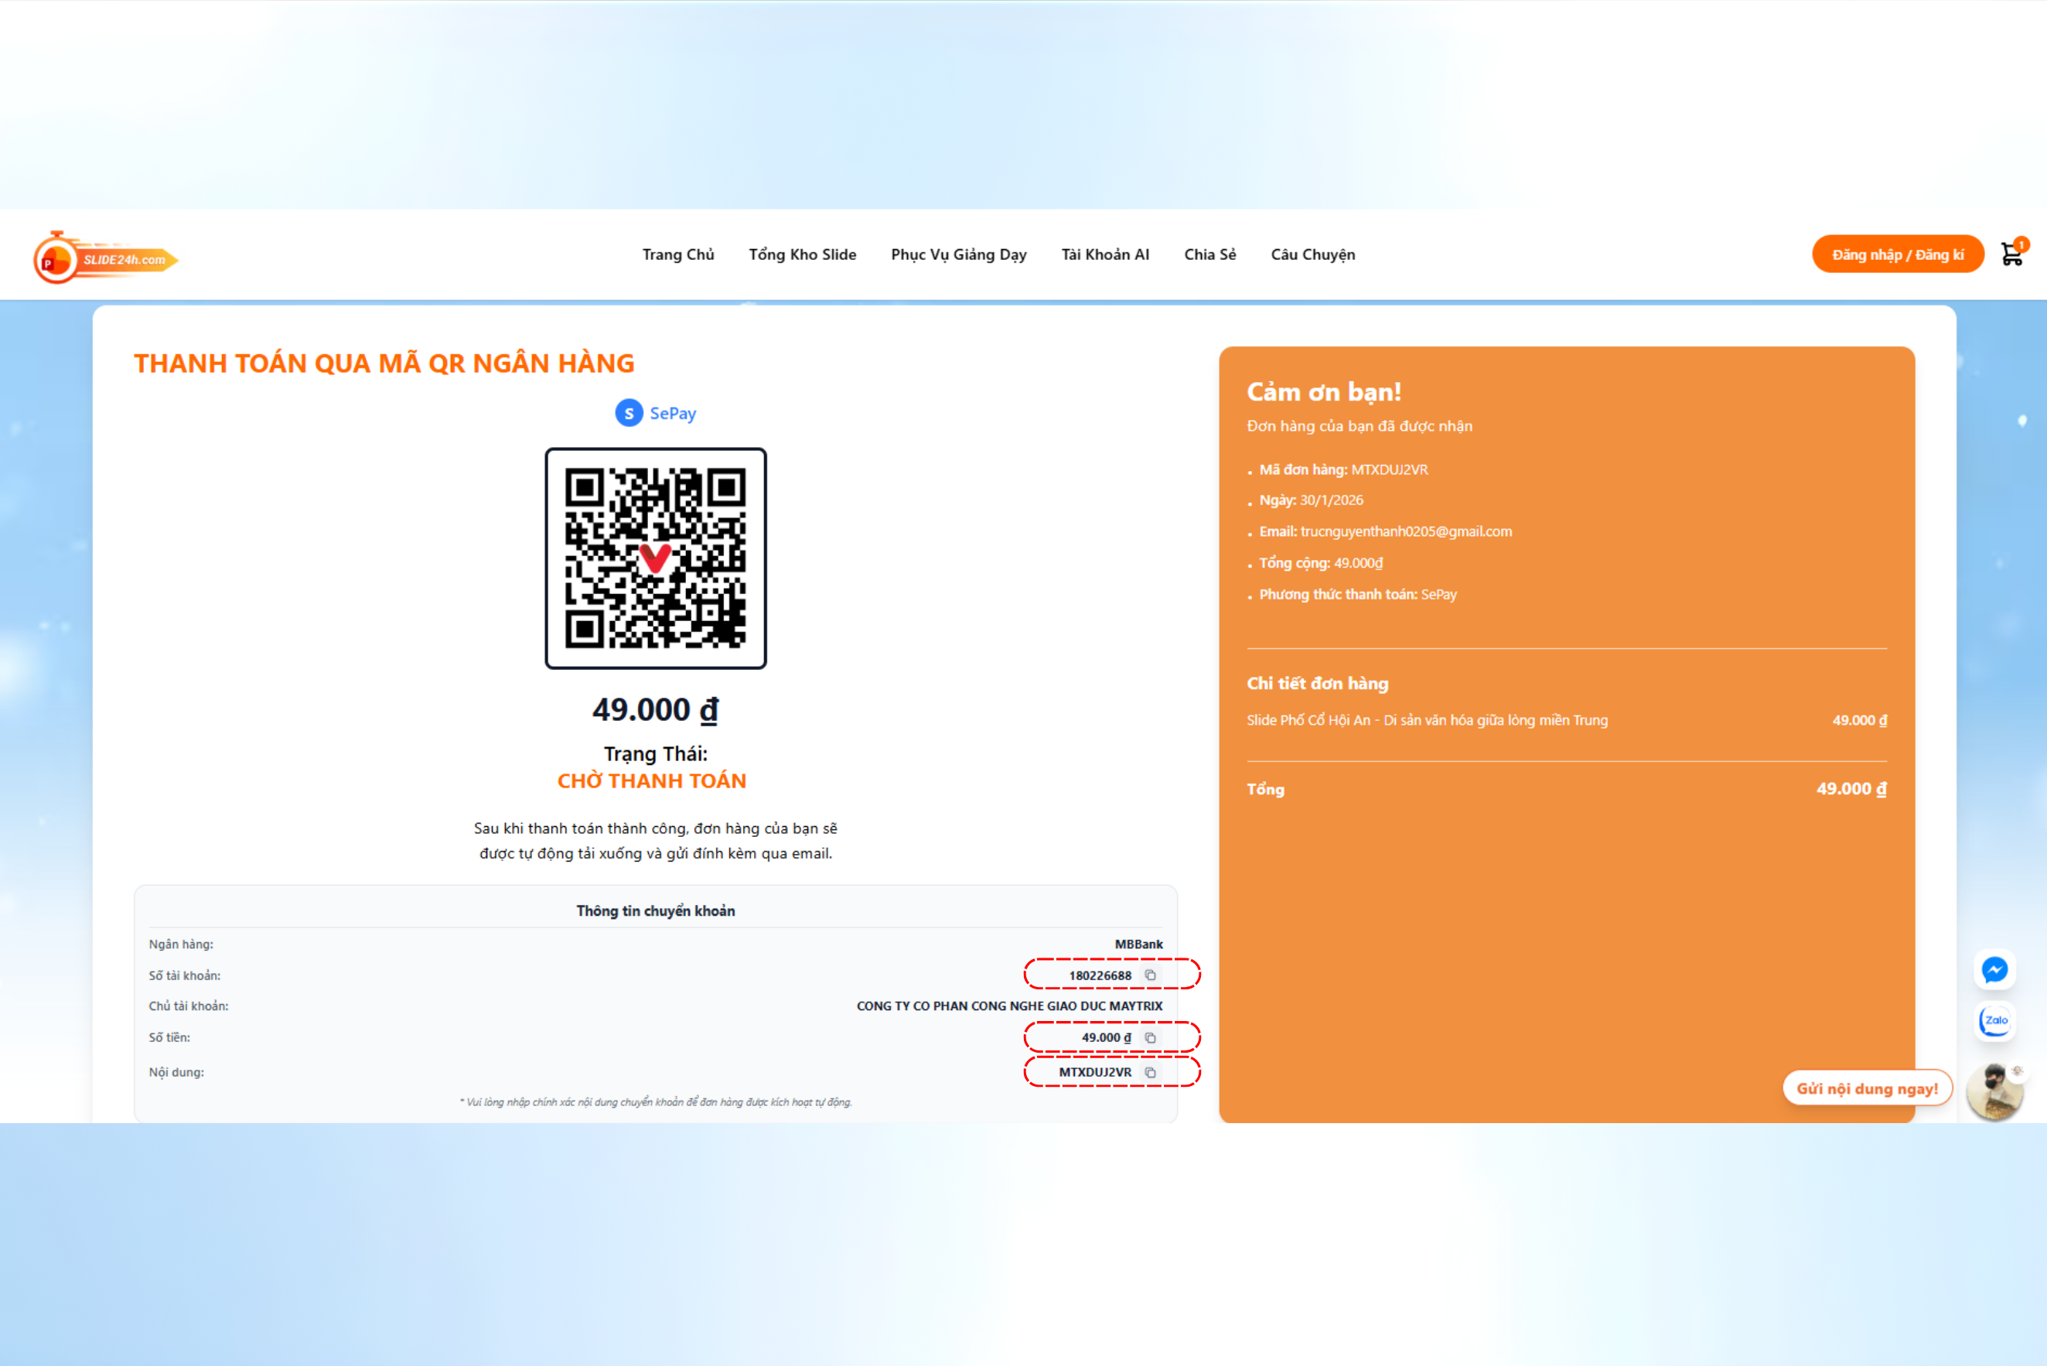Click the CHỜ THANH TOÁN status
Image resolution: width=2047 pixels, height=1366 pixels.
click(x=652, y=780)
